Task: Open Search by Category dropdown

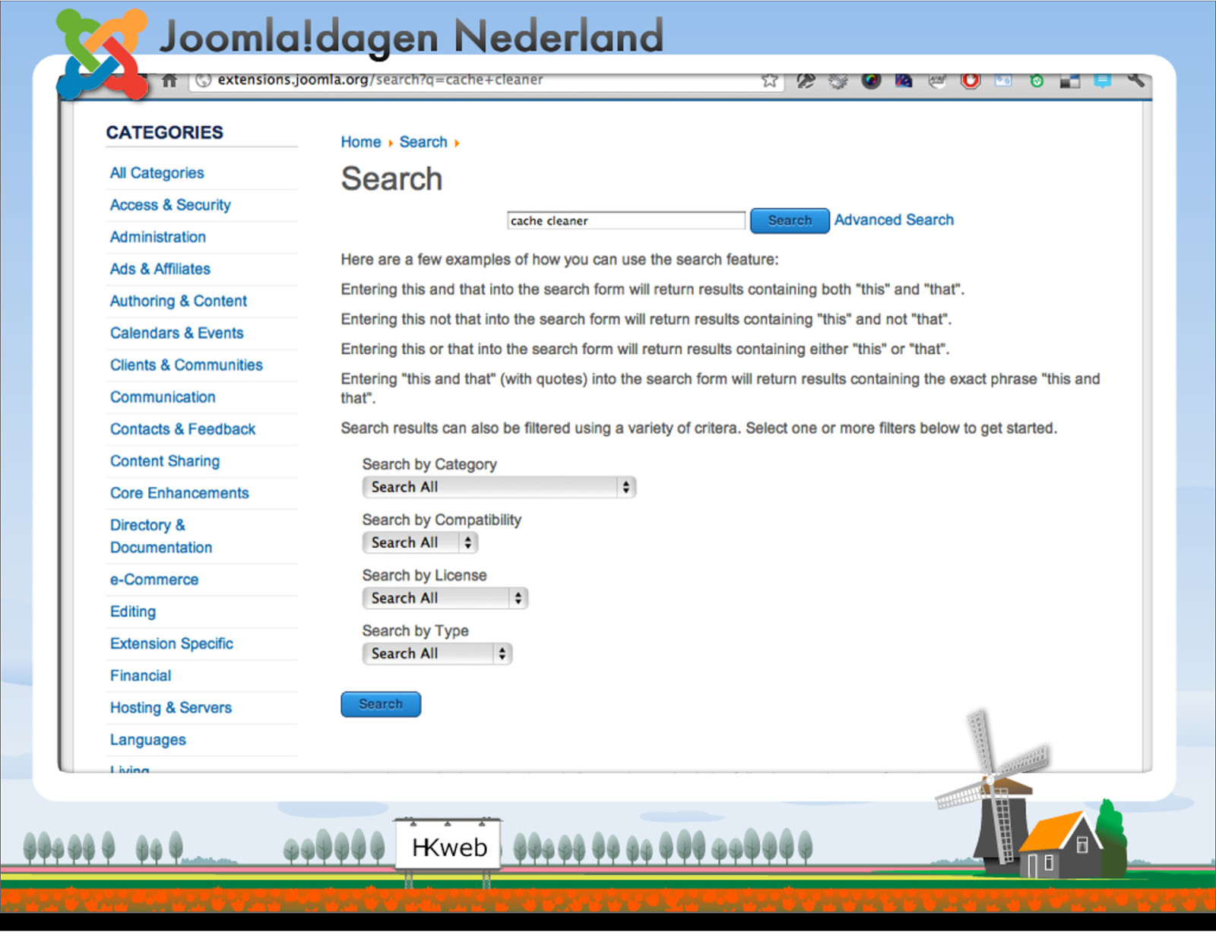Action: [x=499, y=487]
